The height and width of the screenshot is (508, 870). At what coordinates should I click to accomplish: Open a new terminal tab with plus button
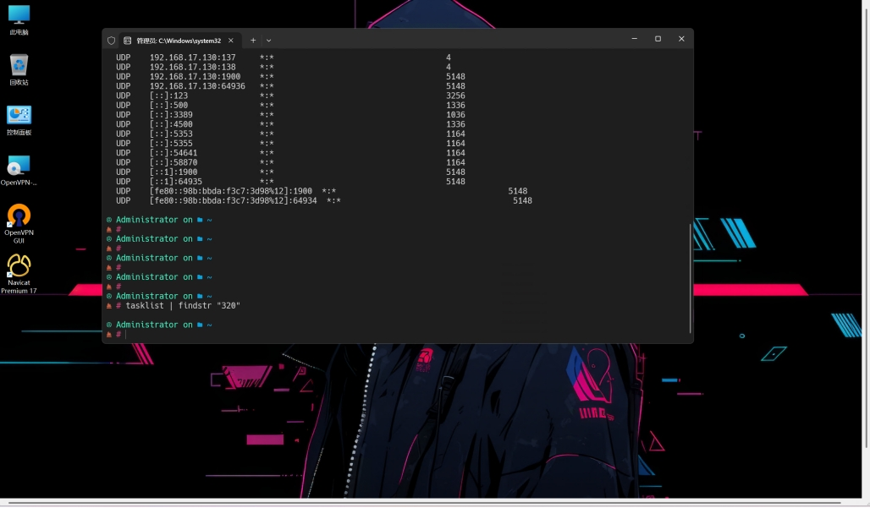click(252, 40)
